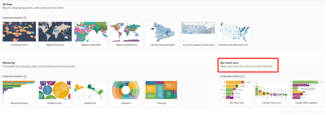Choose the Regions (extruded) map thumbnail
Viewport: 326px width, 115px height.
[x=91, y=35]
